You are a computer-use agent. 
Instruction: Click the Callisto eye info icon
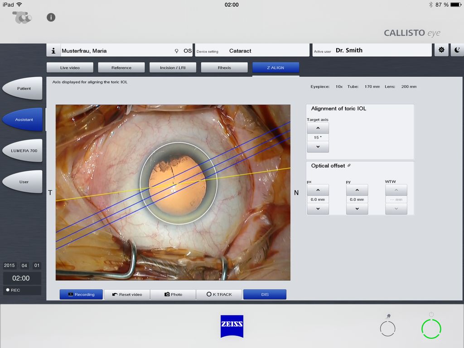pos(51,17)
